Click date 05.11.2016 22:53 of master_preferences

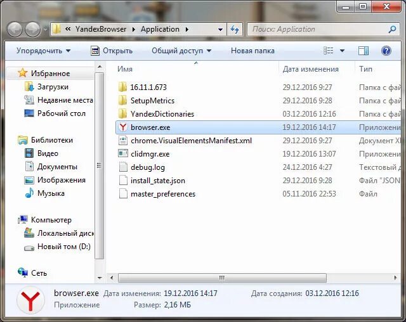(x=309, y=194)
